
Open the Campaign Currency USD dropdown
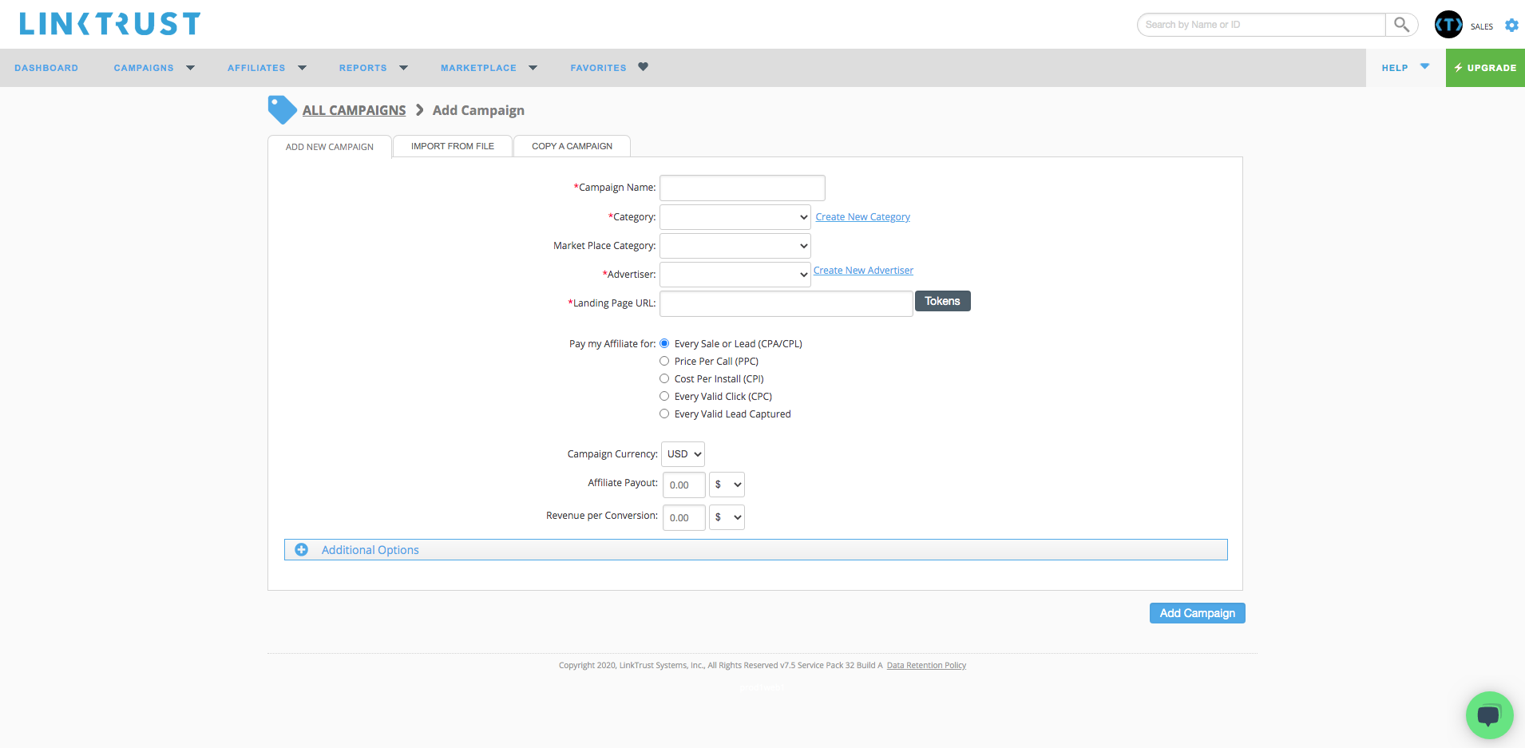pyautogui.click(x=683, y=454)
